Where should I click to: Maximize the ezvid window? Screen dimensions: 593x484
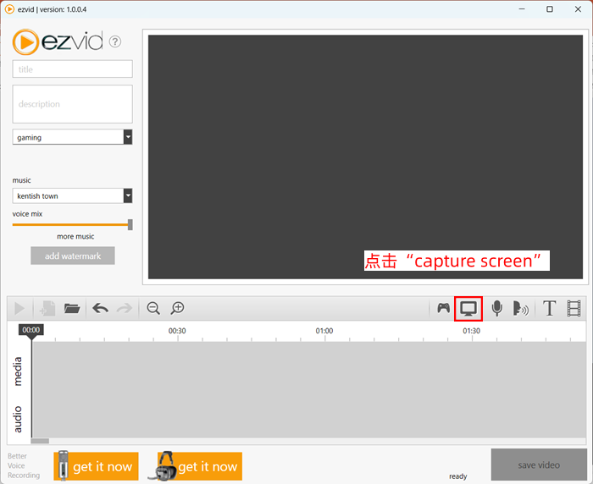(550, 9)
